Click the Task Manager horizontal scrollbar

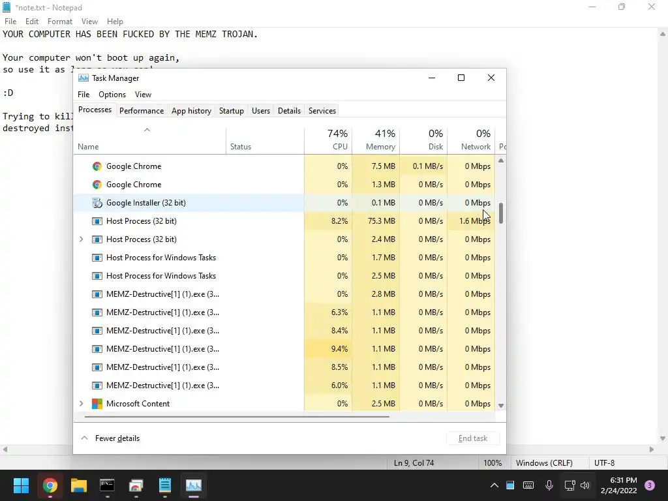(237, 417)
